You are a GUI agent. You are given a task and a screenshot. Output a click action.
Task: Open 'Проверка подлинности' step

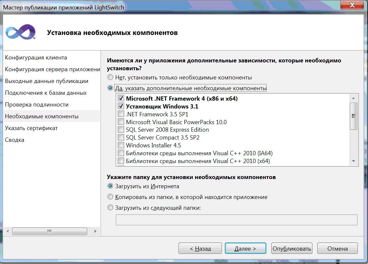37,105
